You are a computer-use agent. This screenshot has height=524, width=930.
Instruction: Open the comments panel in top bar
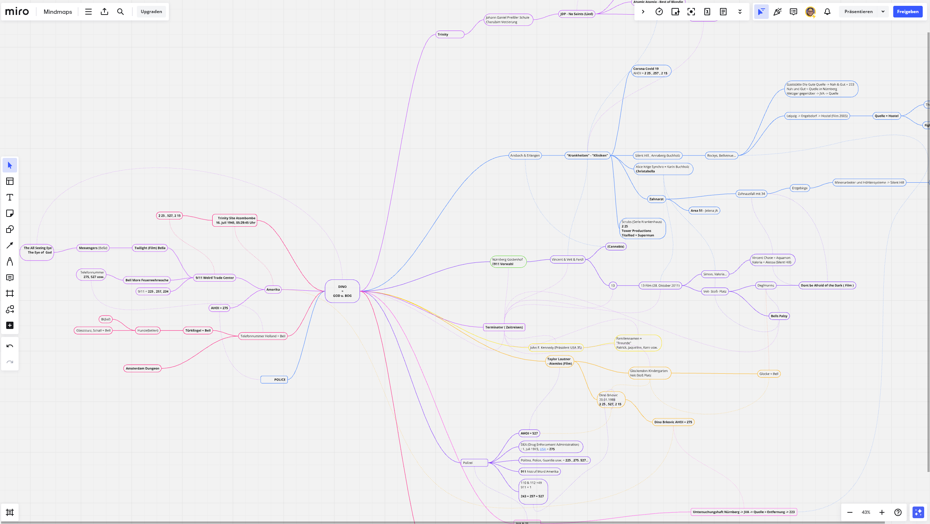click(x=794, y=12)
